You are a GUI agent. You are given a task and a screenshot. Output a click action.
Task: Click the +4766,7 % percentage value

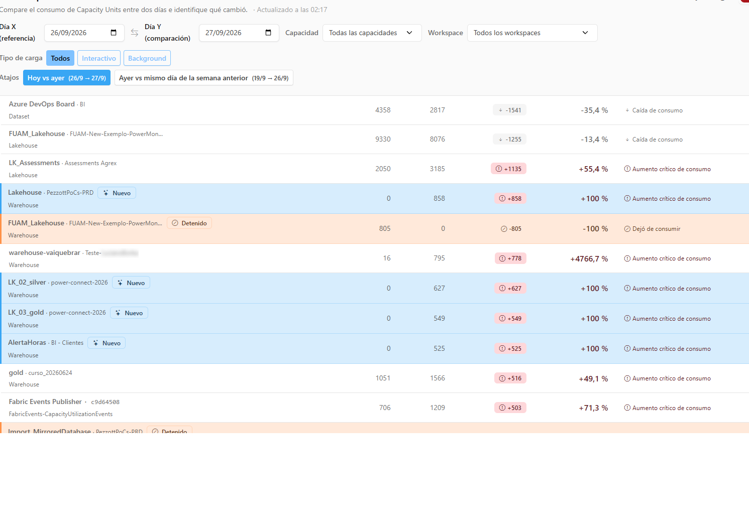coord(589,258)
